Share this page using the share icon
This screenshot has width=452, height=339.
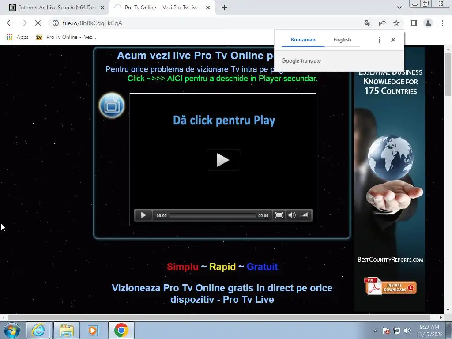[382, 23]
